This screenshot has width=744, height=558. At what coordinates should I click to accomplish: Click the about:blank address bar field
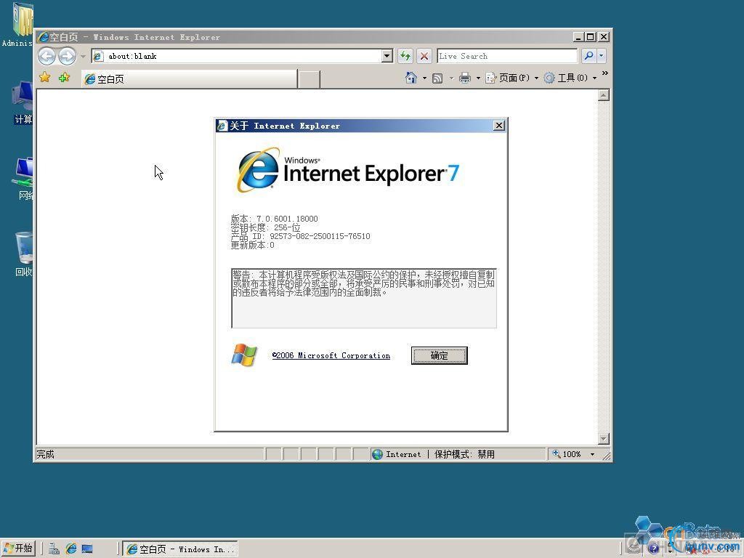[x=237, y=56]
